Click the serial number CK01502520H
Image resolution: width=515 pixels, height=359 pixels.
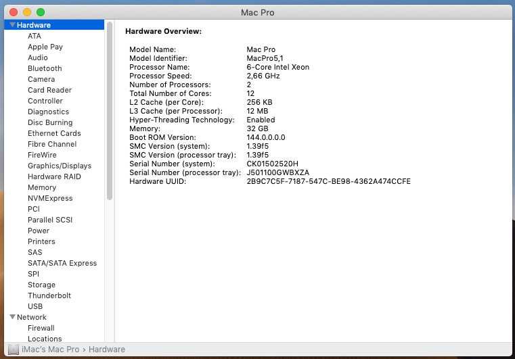[x=272, y=164]
